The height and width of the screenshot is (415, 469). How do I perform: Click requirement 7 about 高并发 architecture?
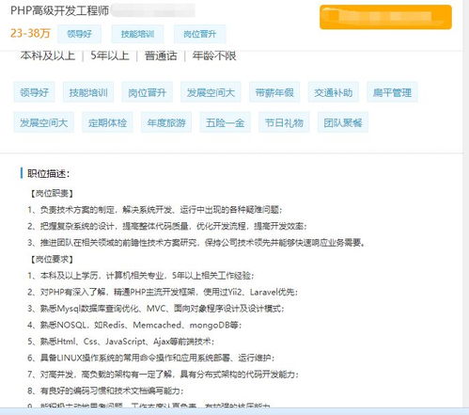coord(163,375)
